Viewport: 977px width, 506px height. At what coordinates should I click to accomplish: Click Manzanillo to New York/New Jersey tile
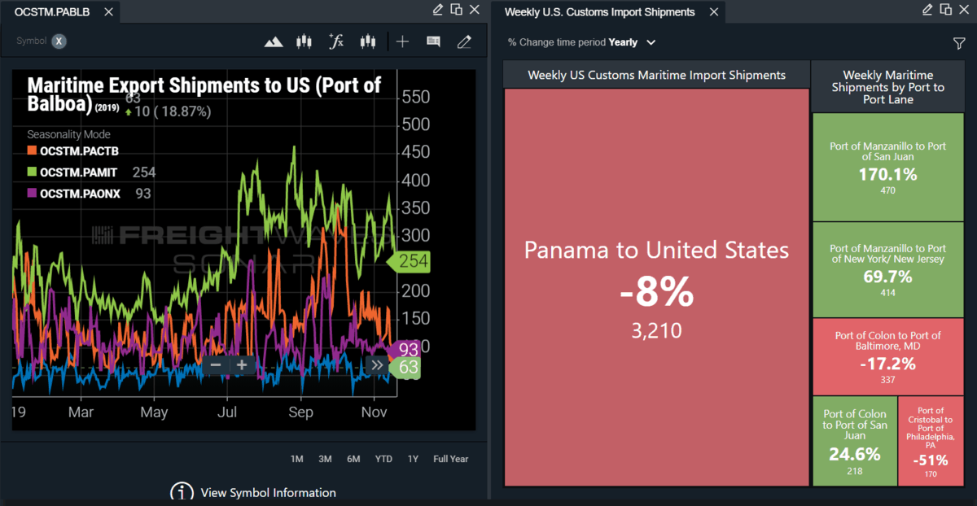pos(887,269)
